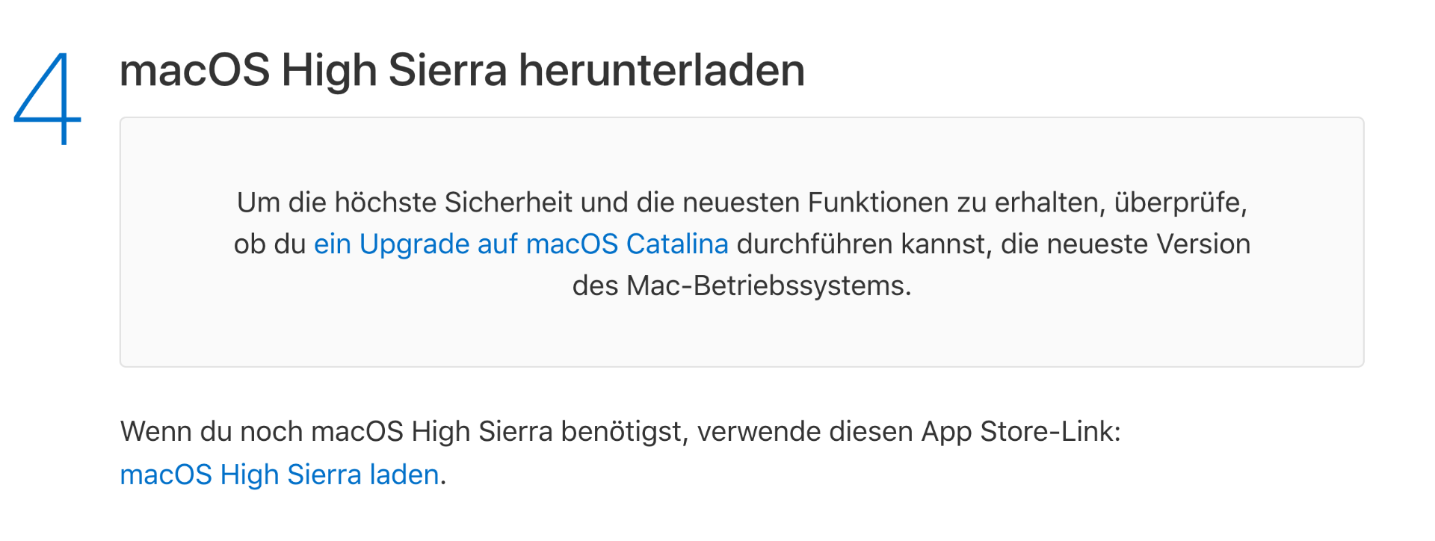Click the text "des Mac-Betriebssystems."
Screen dimensions: 1435x541
[x=741, y=285]
